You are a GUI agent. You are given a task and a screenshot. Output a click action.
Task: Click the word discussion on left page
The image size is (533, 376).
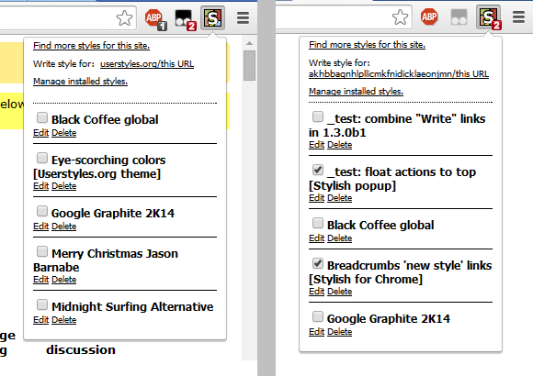pyautogui.click(x=81, y=350)
